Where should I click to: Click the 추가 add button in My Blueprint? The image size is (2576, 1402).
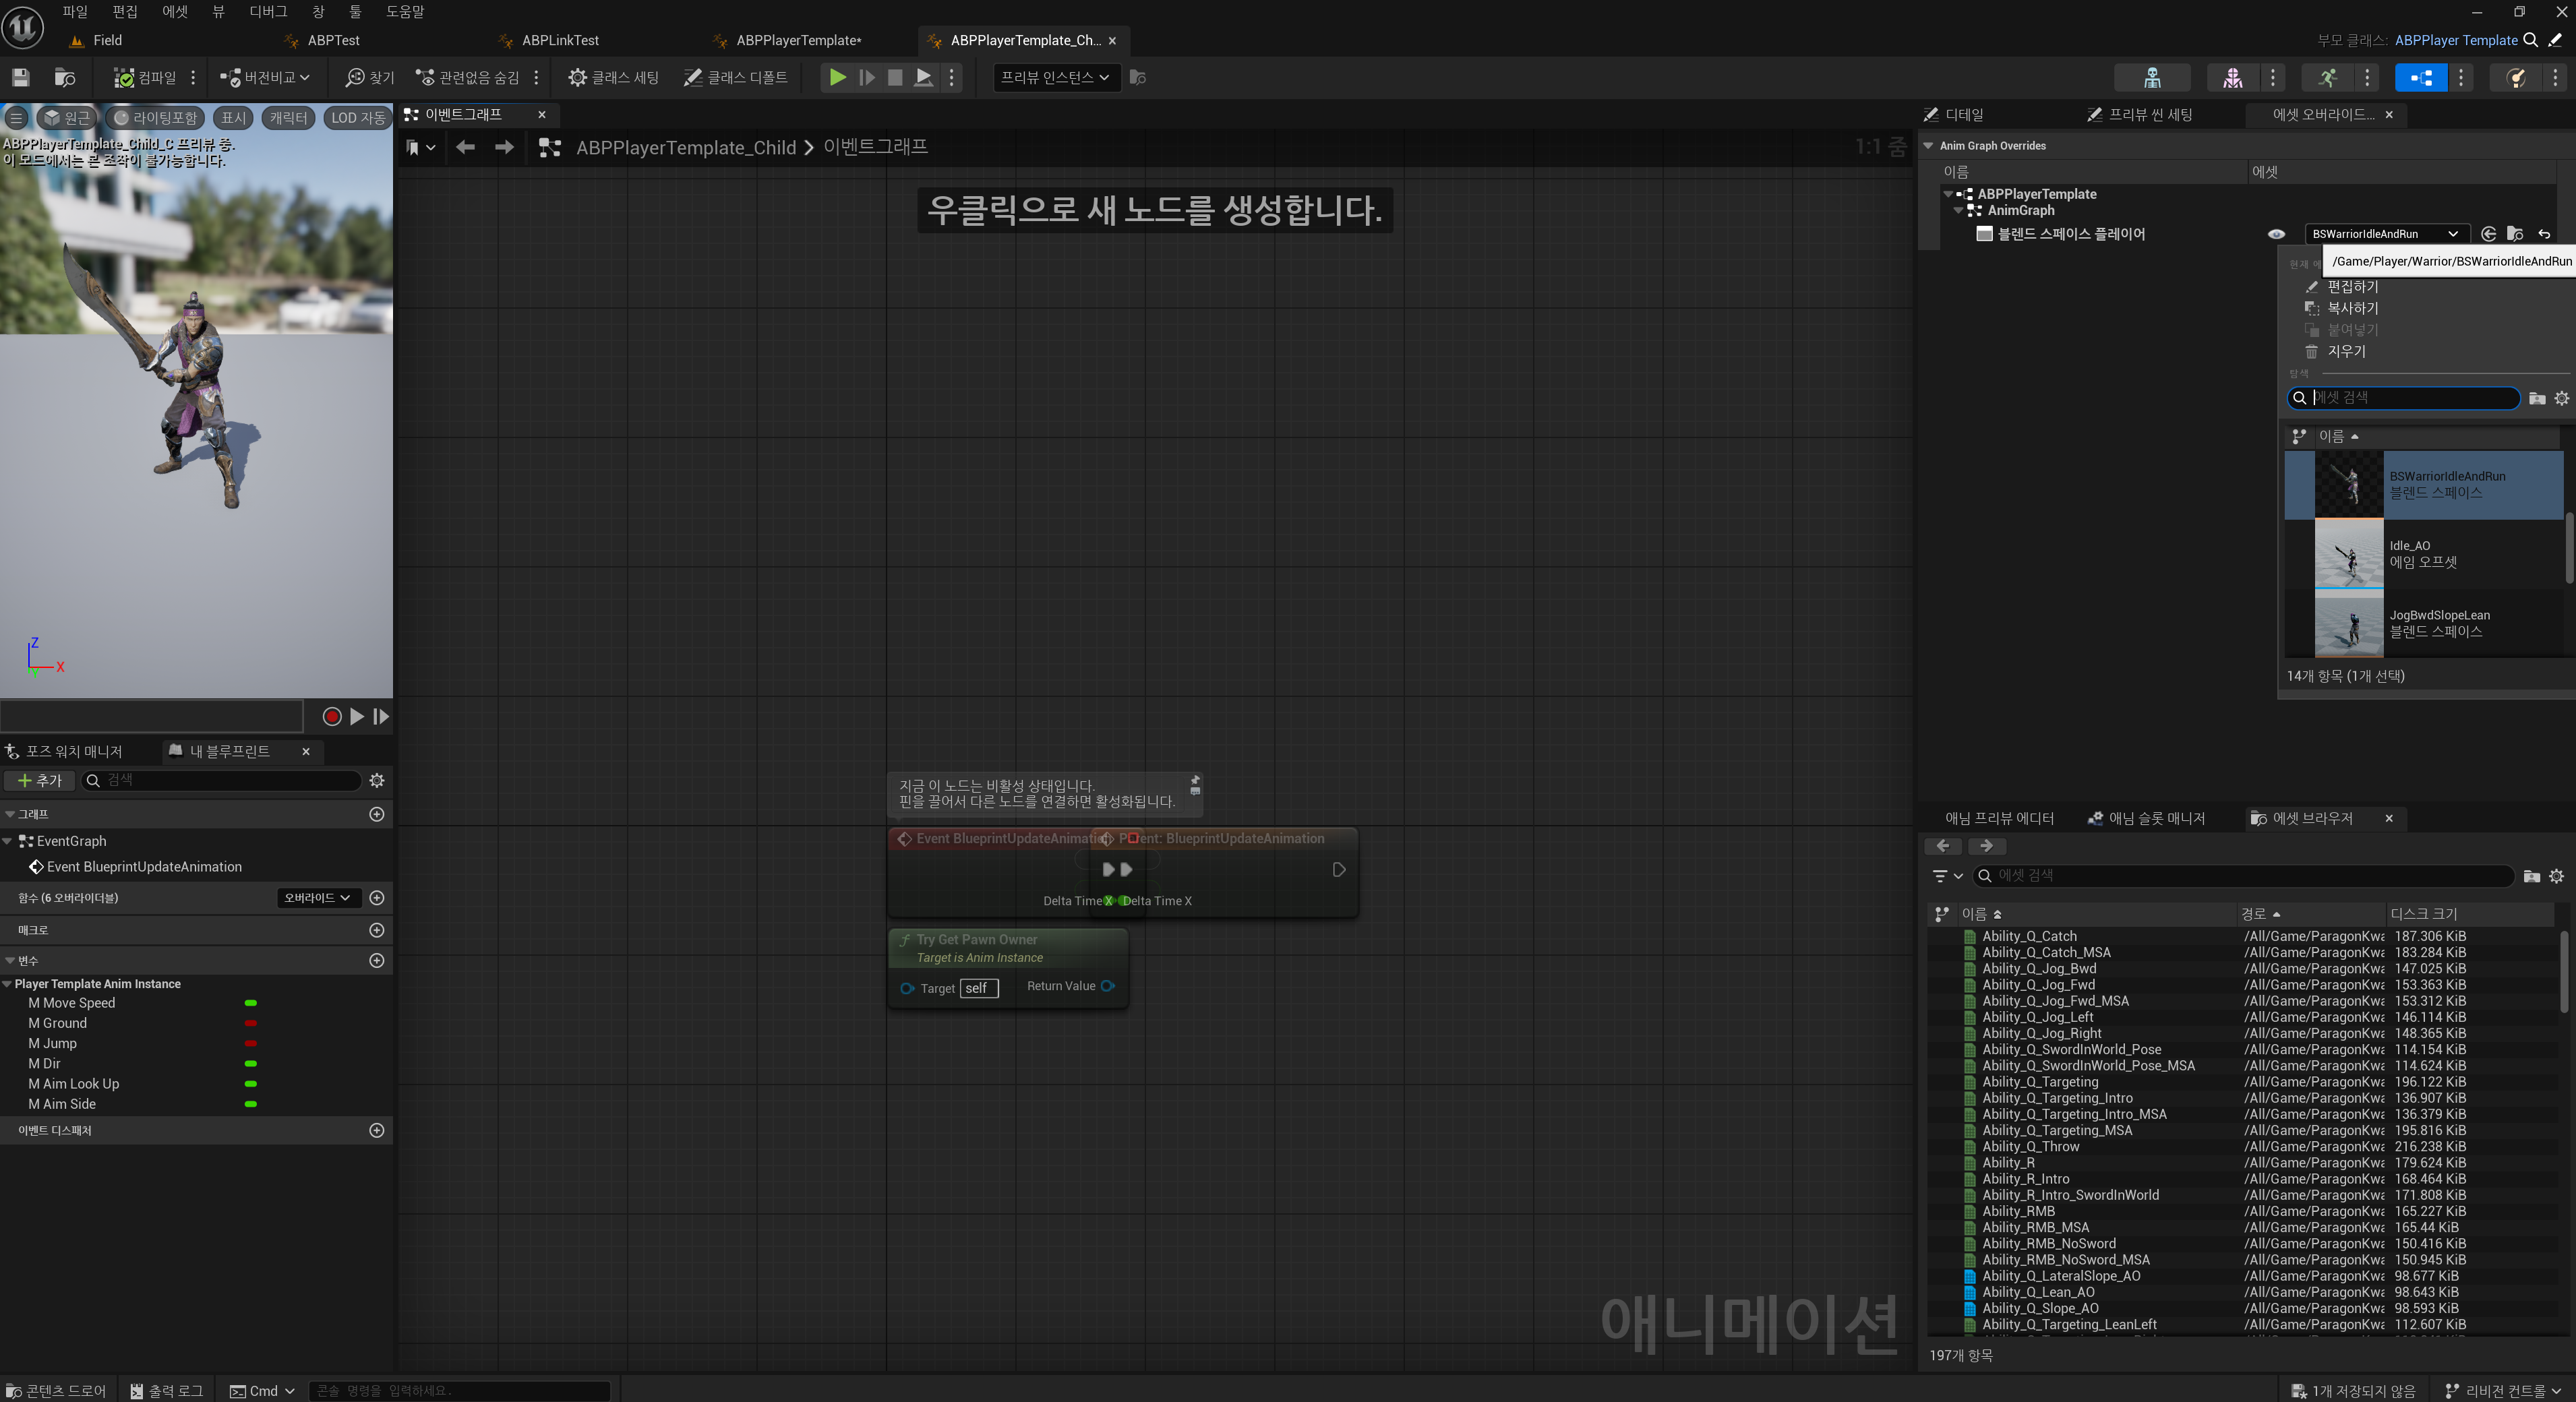39,780
